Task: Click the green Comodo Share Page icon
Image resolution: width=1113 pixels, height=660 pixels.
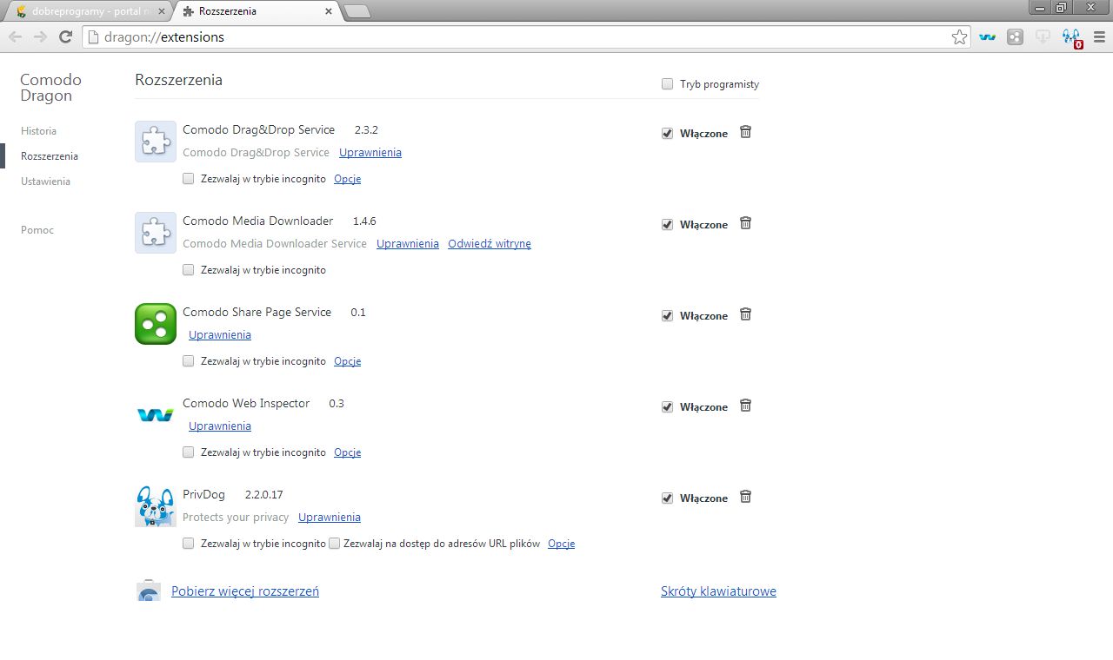Action: [156, 324]
